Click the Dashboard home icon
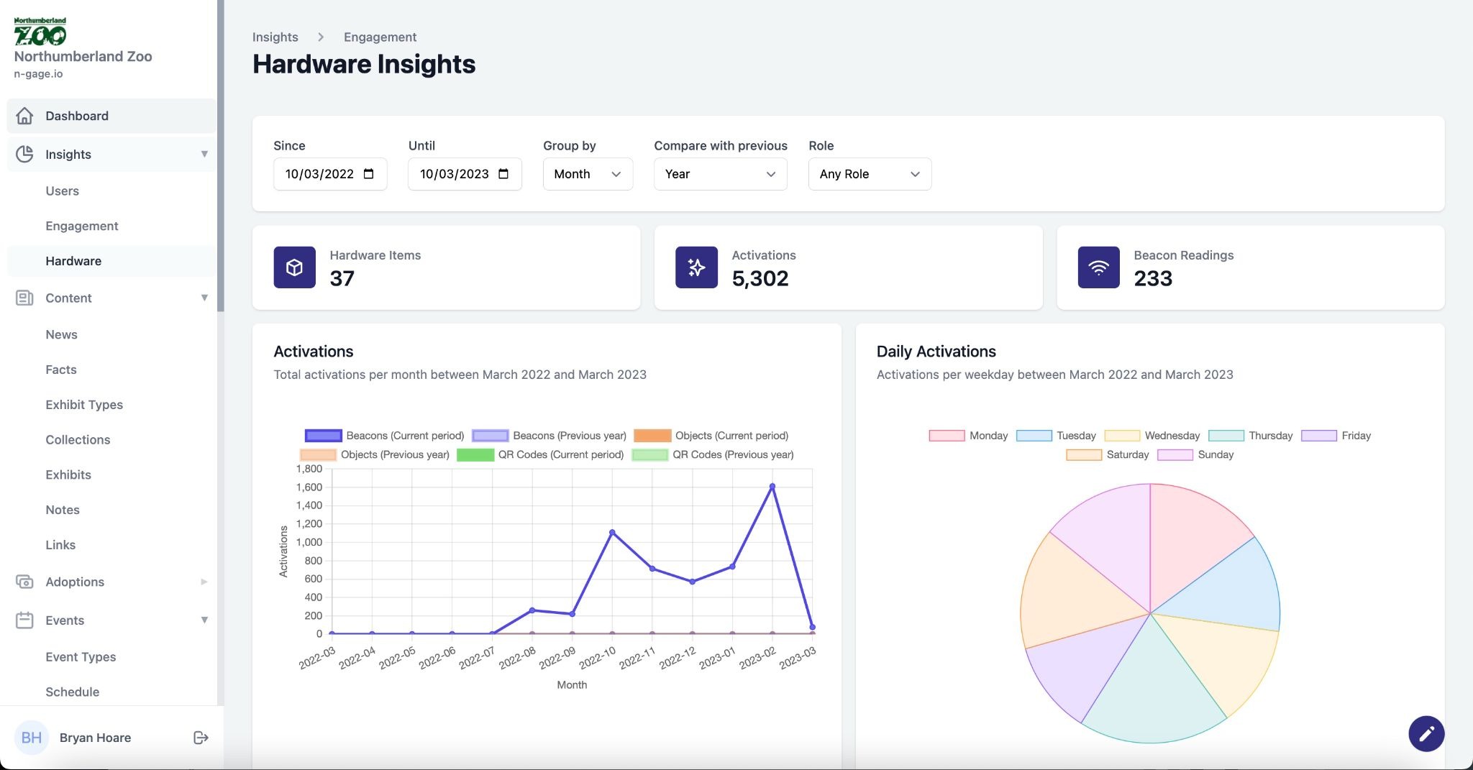 [x=24, y=116]
